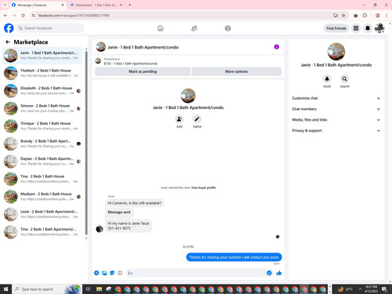The image size is (392, 294).
Task: Open more actions plus icon in composer
Action: [x=96, y=273]
